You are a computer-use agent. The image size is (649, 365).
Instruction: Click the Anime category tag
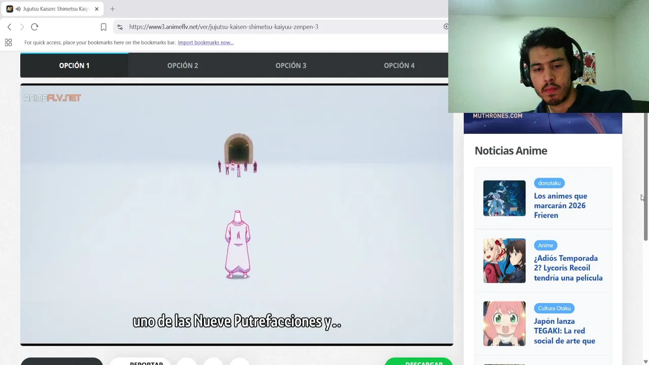pyautogui.click(x=546, y=245)
